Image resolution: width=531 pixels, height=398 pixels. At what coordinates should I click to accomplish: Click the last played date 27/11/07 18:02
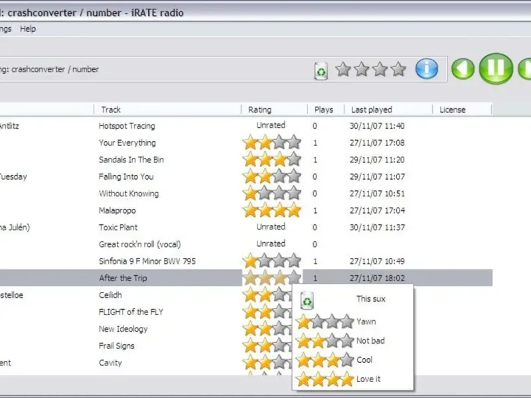(x=377, y=278)
